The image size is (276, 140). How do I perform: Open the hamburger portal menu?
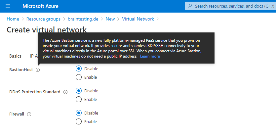click(x=8, y=6)
